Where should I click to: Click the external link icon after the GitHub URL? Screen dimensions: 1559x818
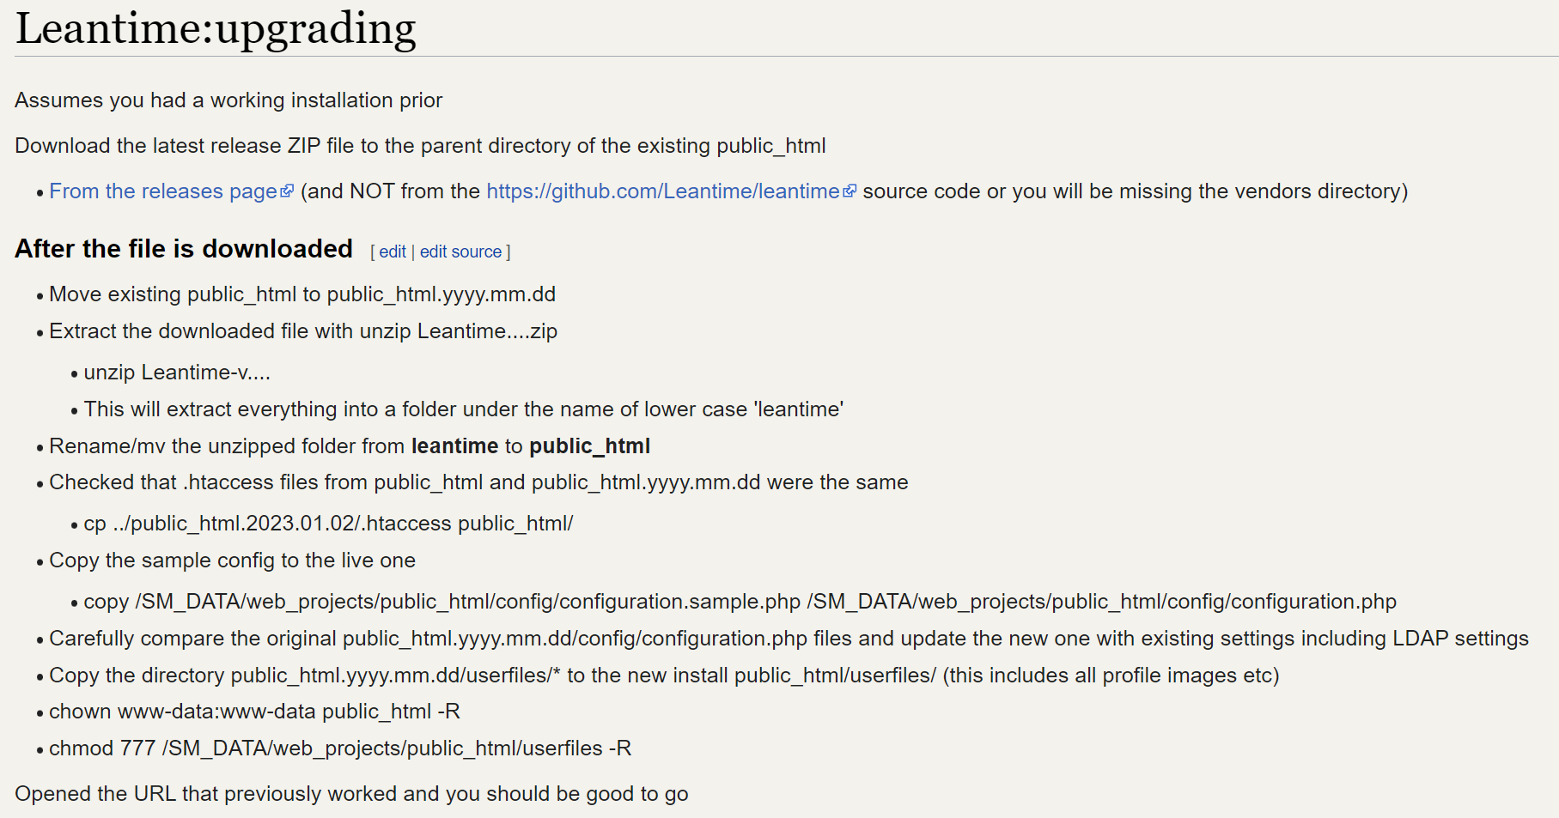pos(850,191)
